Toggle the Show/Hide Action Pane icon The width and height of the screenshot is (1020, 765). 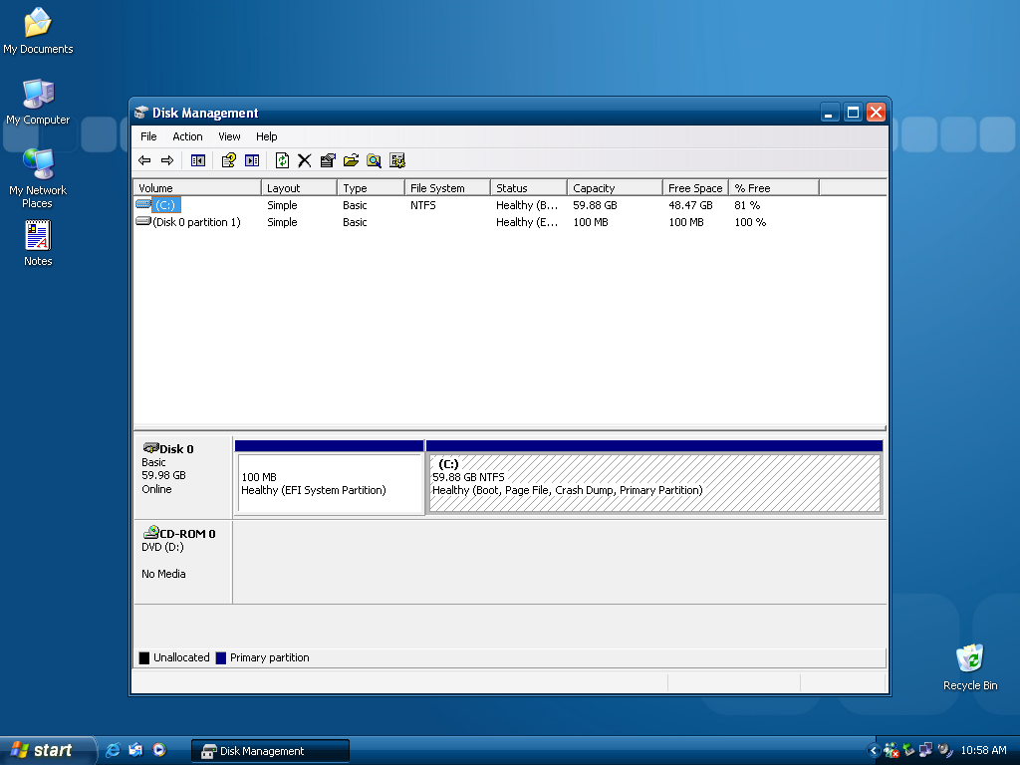(249, 160)
